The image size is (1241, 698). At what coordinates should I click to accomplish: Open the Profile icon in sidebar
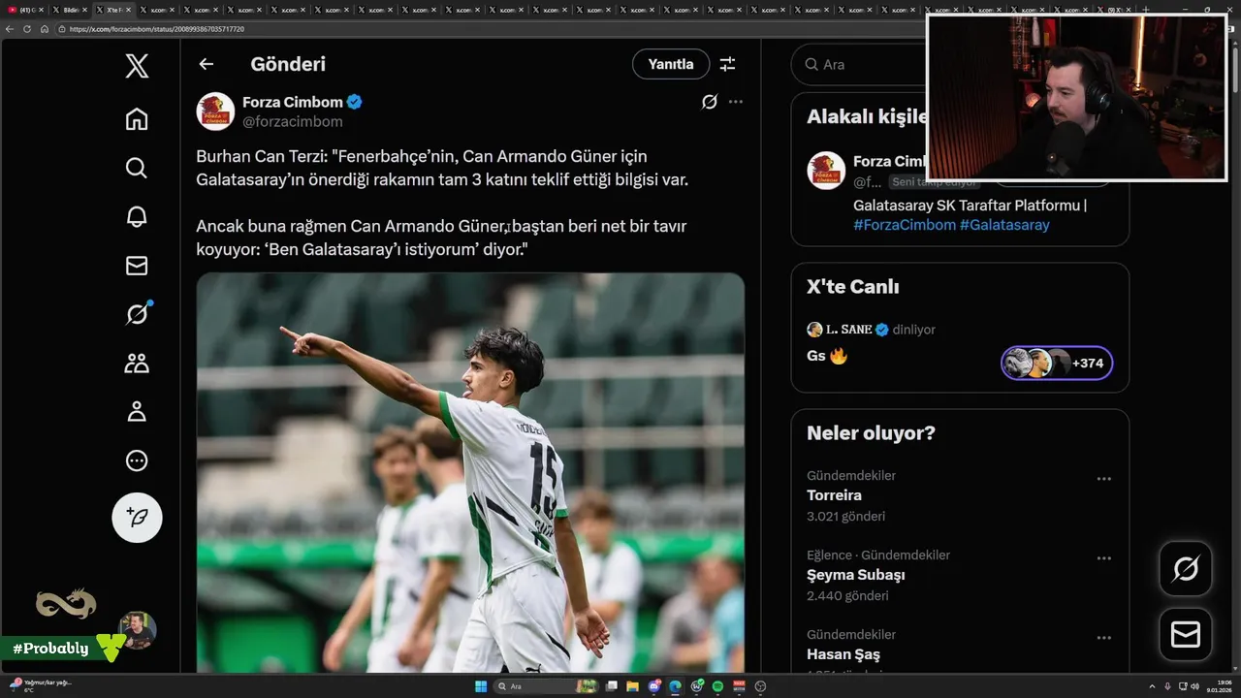click(137, 412)
